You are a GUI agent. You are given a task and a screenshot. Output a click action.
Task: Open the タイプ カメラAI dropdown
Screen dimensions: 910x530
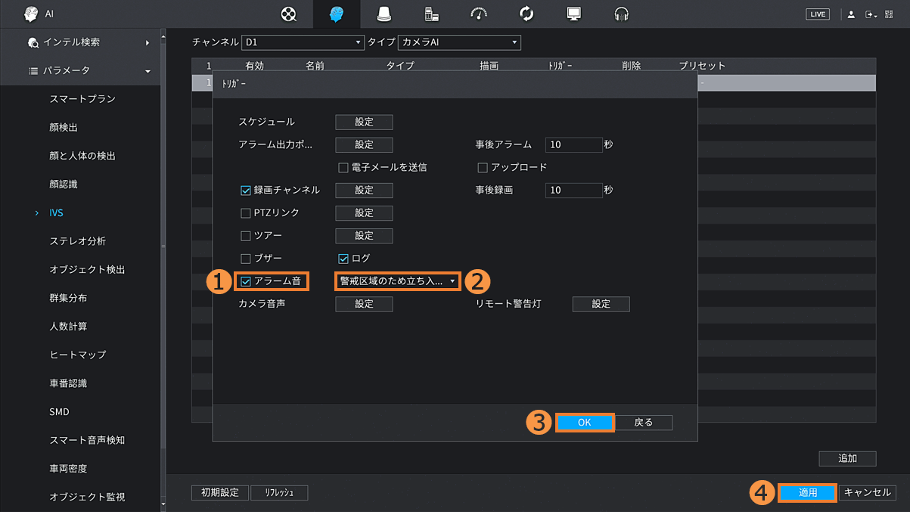coord(460,43)
